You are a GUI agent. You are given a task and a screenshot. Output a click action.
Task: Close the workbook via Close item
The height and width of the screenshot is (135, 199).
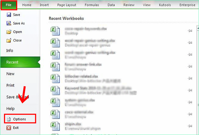tap(14, 41)
